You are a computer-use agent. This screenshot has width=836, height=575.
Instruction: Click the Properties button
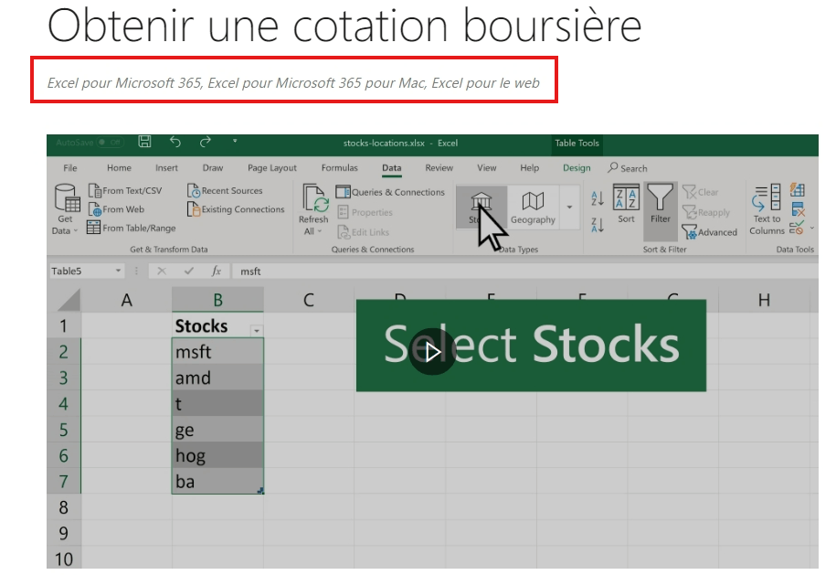(x=365, y=212)
